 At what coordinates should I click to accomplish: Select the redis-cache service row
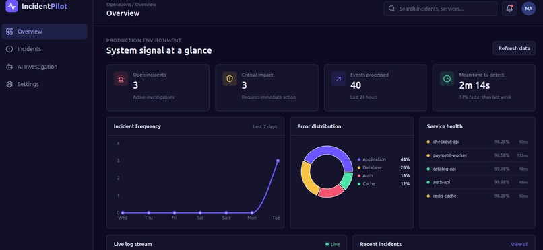tap(478, 196)
